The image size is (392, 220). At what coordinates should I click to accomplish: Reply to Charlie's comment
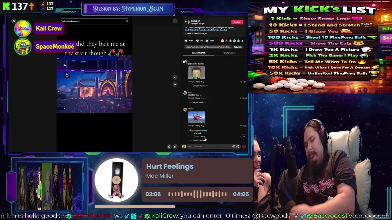[198, 126]
